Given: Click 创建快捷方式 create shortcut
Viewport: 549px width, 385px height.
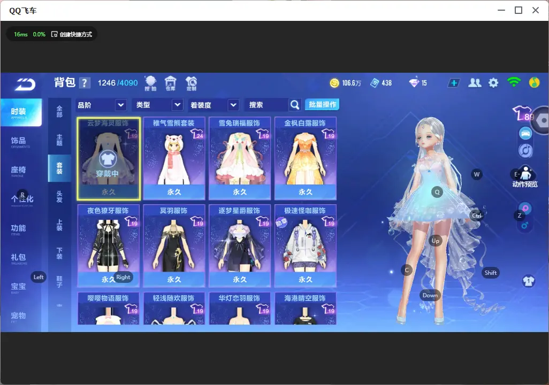Looking at the screenshot, I should click(x=72, y=34).
